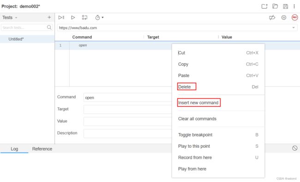This screenshot has width=300, height=182.
Task: Disable breakpoints icon
Action: pyautogui.click(x=272, y=18)
